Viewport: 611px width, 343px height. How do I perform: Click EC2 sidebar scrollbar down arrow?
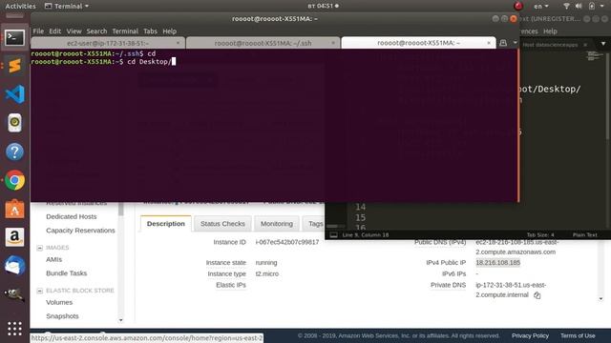pos(121,320)
